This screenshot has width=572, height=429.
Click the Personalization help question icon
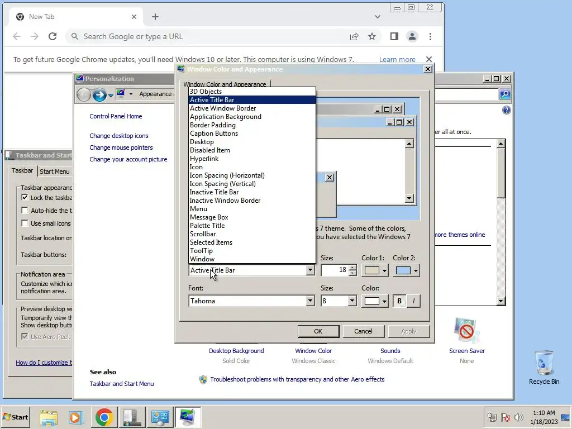506,110
